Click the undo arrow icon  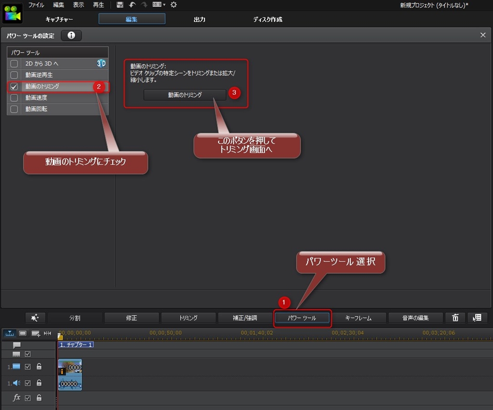pyautogui.click(x=132, y=5)
